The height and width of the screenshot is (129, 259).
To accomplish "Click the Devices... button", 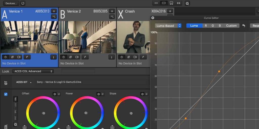I will click(11, 3).
